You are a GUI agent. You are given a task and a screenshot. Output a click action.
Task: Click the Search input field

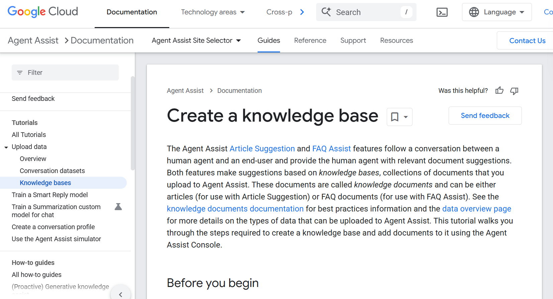(x=366, y=12)
